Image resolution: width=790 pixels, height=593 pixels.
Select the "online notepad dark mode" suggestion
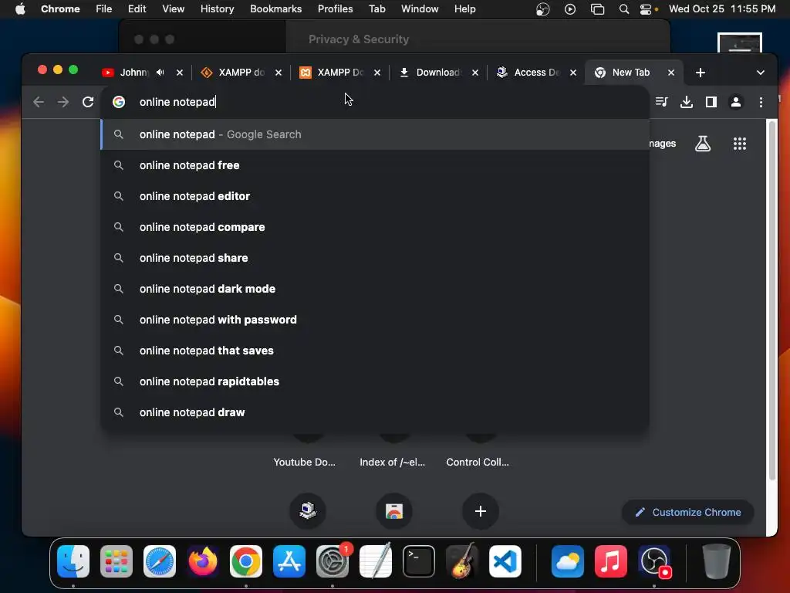click(x=375, y=289)
